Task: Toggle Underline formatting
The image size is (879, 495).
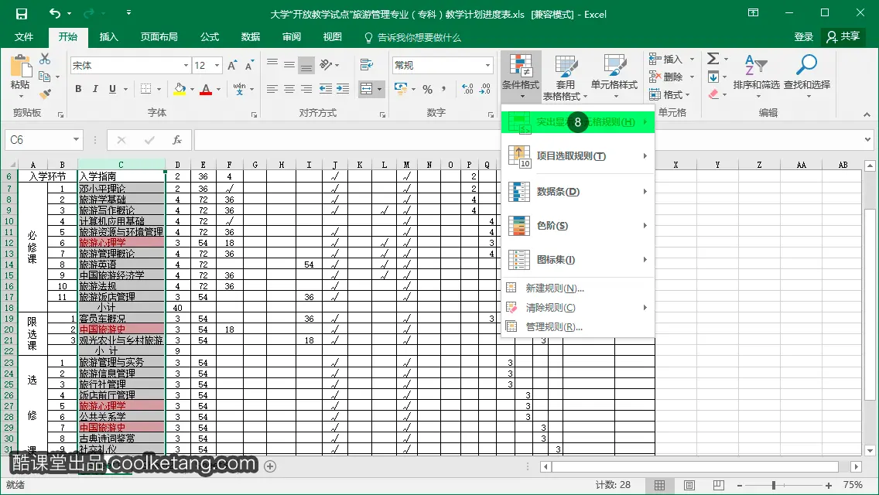Action: coord(113,89)
